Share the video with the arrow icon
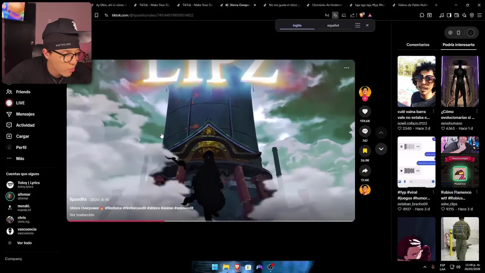This screenshot has width=485, height=273. coord(365,171)
